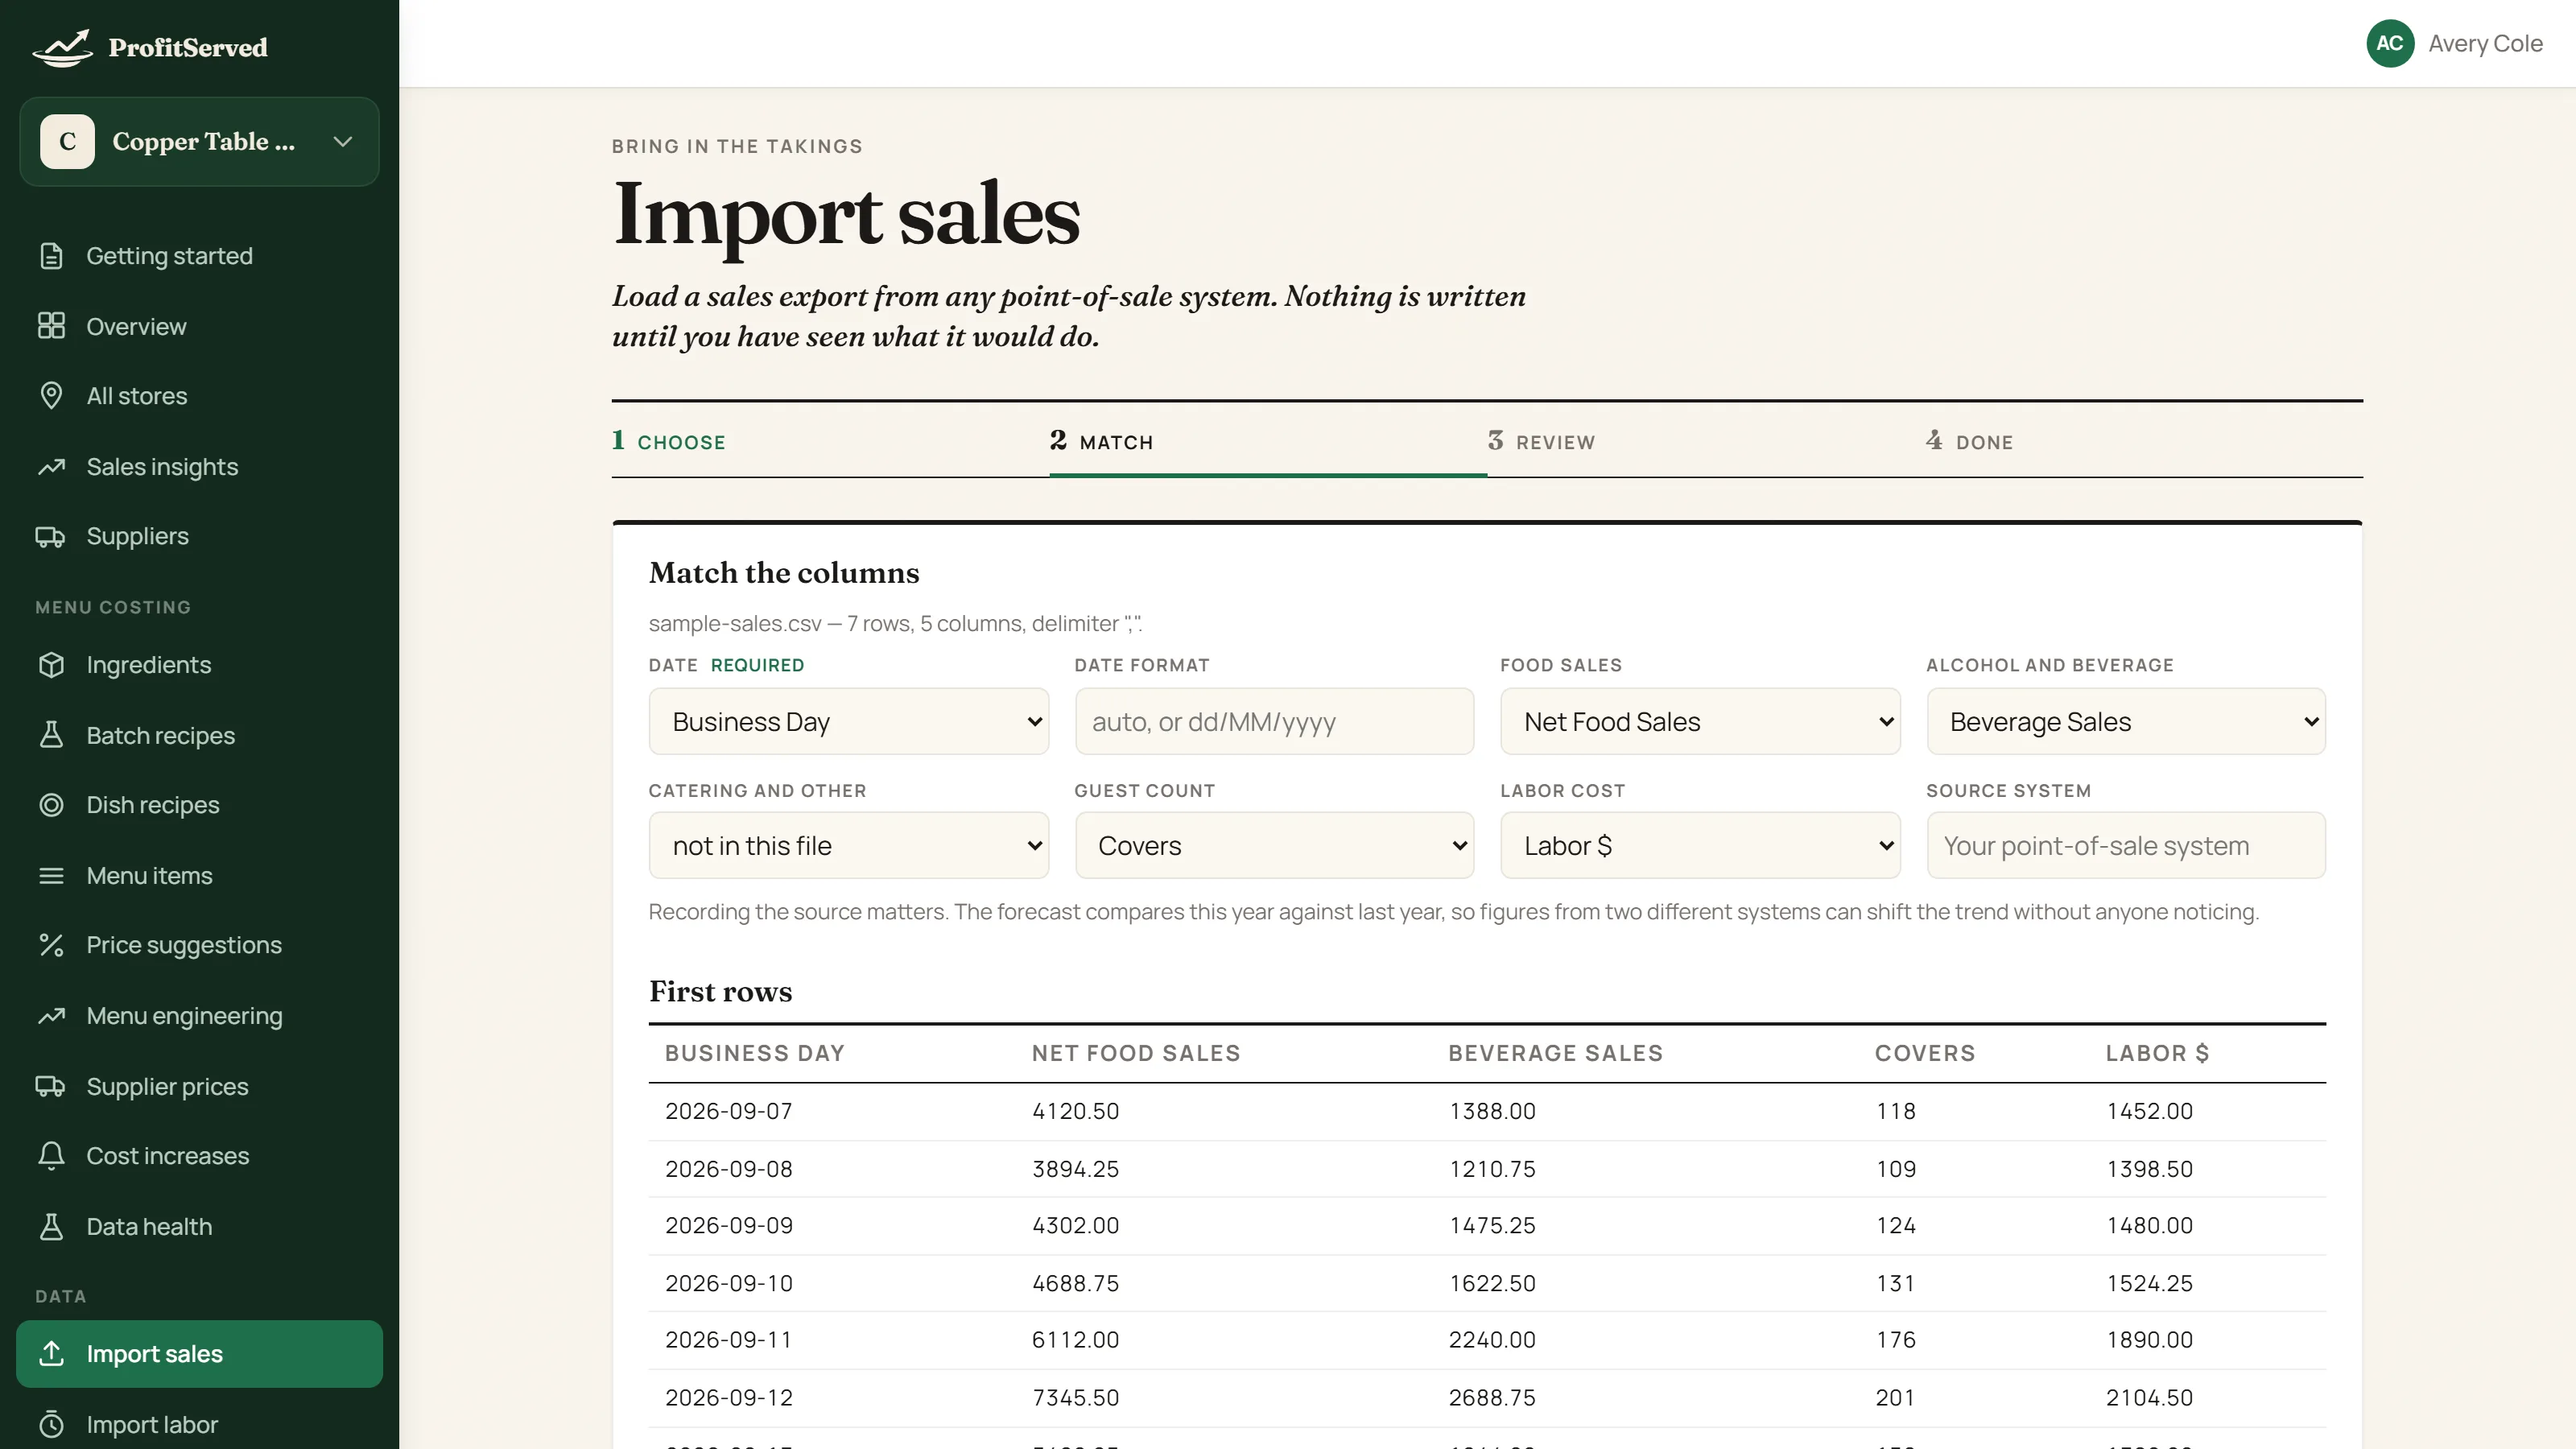Click the Suppliers truck icon
The width and height of the screenshot is (2576, 1449).
pyautogui.click(x=51, y=537)
